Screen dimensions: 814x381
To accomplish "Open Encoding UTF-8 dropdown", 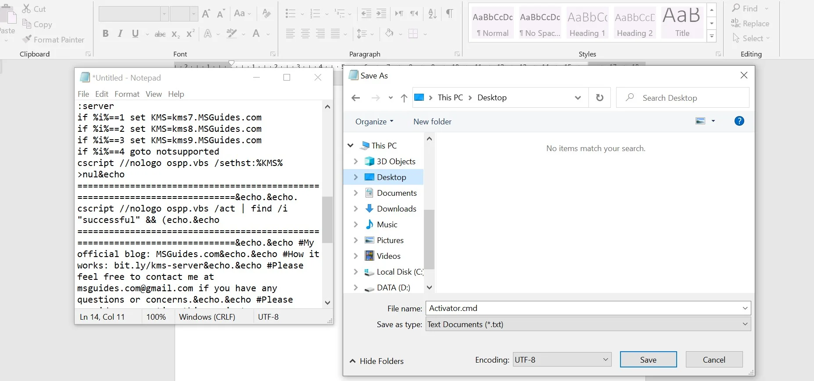I will coord(562,360).
